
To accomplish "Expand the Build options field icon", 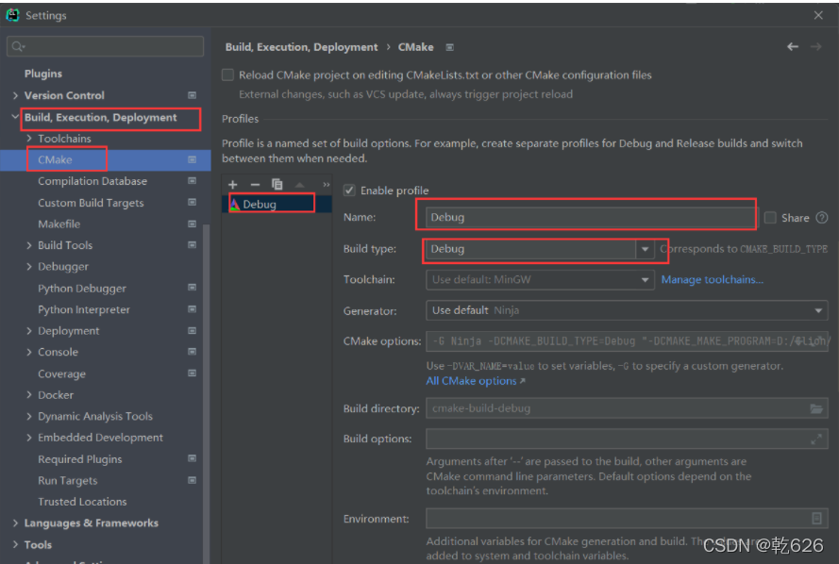I will tap(816, 439).
